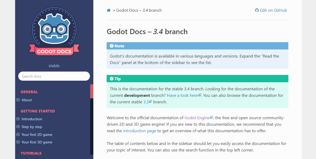Click the home icon in the breadcrumb
Image resolution: width=316 pixels, height=159 pixels.
pos(109,10)
